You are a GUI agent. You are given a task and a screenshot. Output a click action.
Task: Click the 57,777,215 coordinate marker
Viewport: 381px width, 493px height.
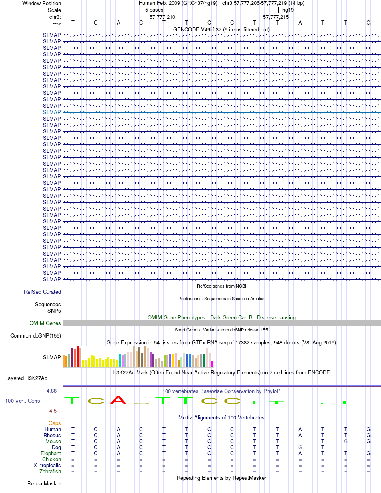pyautogui.click(x=276, y=17)
